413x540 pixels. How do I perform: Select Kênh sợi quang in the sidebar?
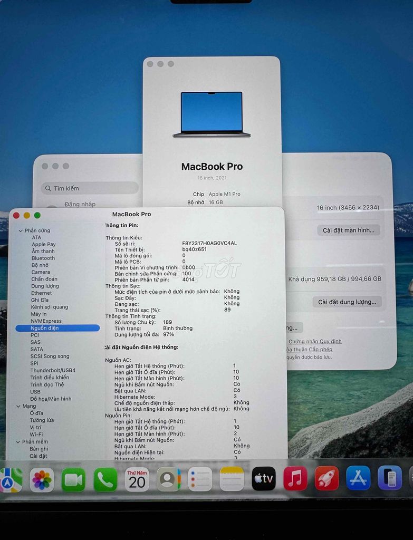point(50,307)
